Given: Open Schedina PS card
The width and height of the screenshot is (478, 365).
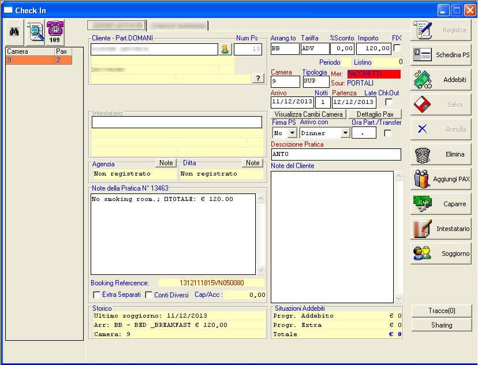Looking at the screenshot, I should coord(441,55).
